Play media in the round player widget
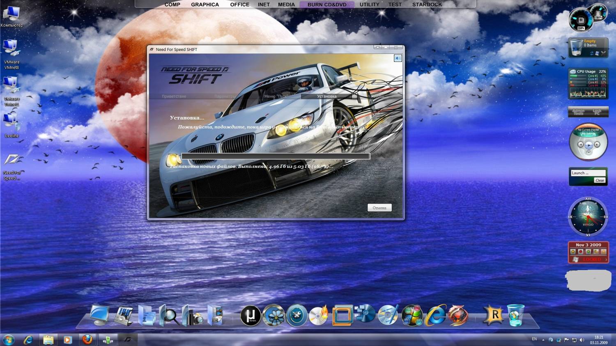 click(x=588, y=144)
